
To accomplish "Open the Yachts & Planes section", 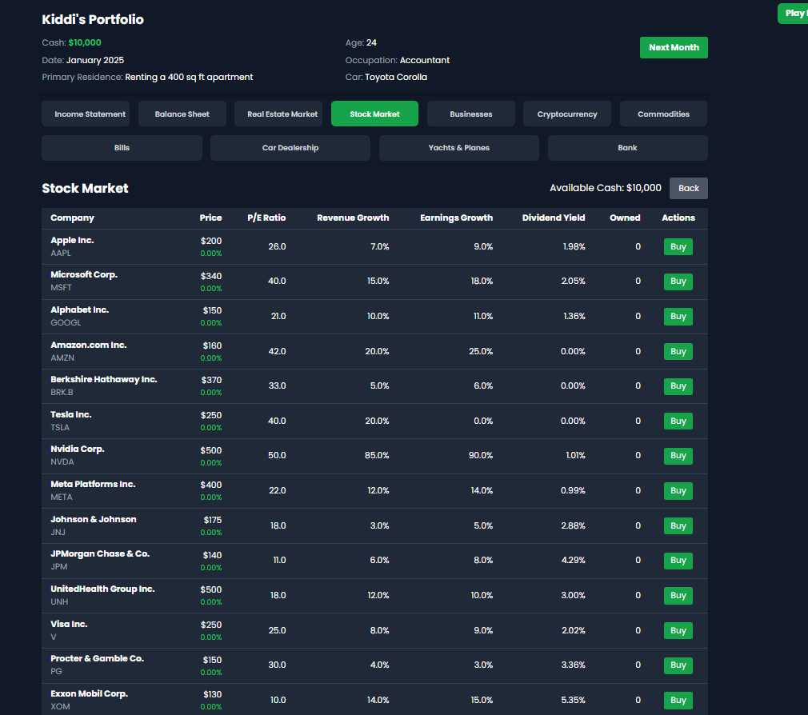I will [459, 148].
